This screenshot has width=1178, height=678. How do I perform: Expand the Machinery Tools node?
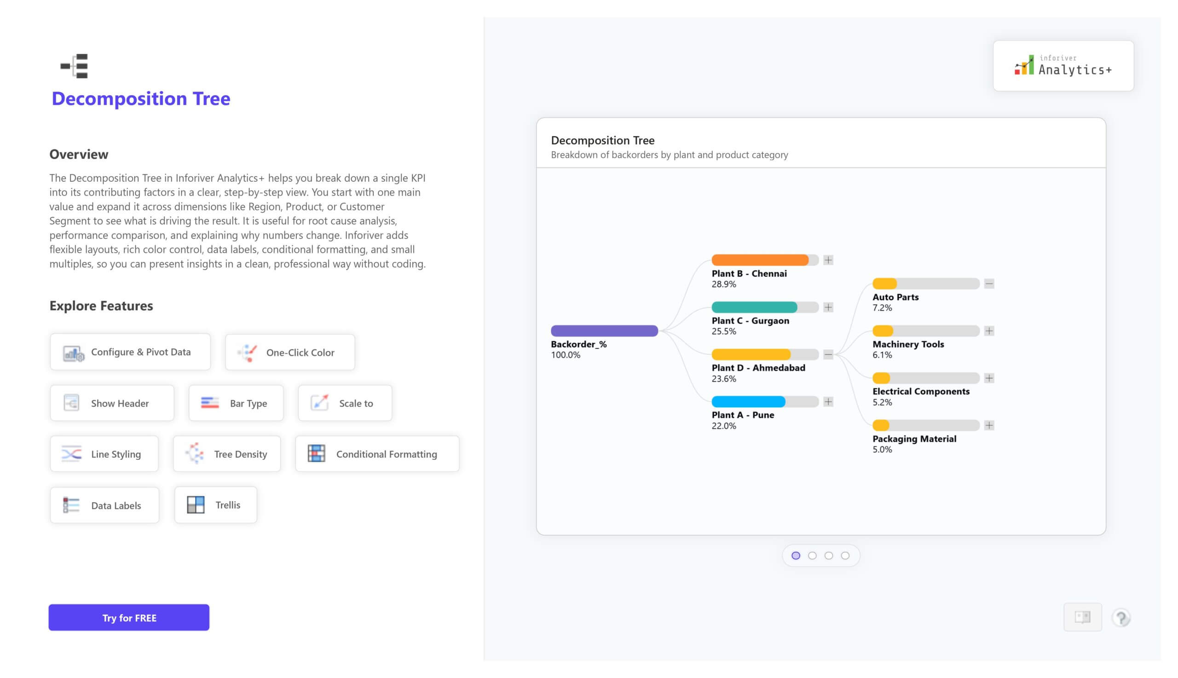point(989,331)
